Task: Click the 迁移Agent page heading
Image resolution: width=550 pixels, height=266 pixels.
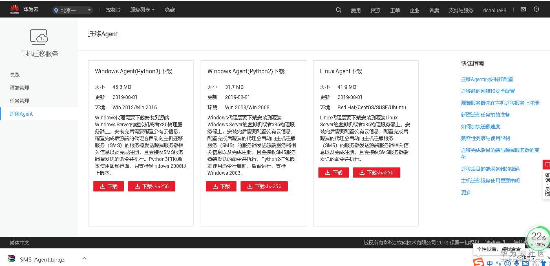Action: pyautogui.click(x=103, y=34)
